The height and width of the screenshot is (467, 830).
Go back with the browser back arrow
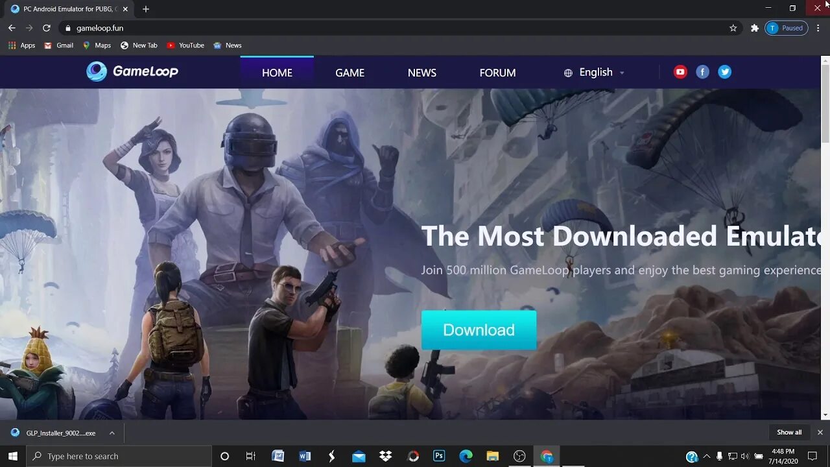click(12, 28)
